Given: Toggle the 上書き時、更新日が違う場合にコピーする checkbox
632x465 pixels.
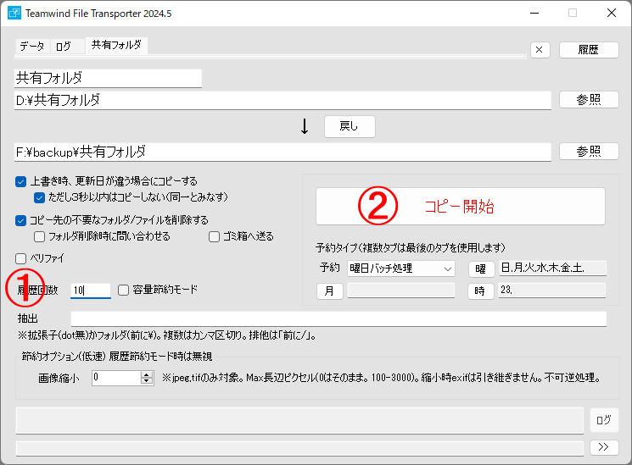Looking at the screenshot, I should pyautogui.click(x=21, y=181).
